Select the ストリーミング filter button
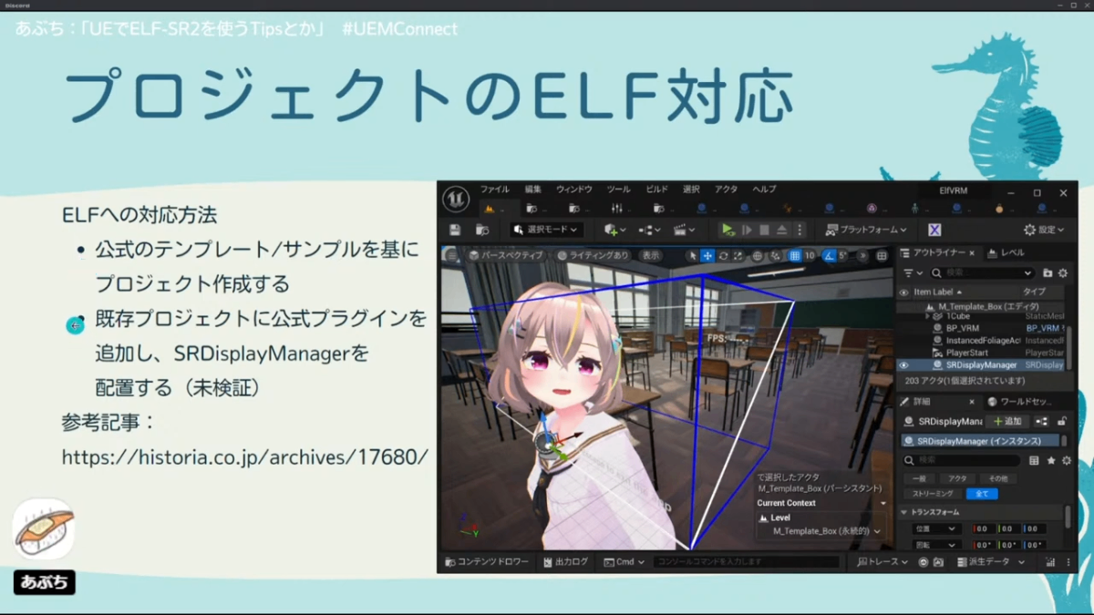This screenshot has width=1094, height=615. pyautogui.click(x=933, y=494)
